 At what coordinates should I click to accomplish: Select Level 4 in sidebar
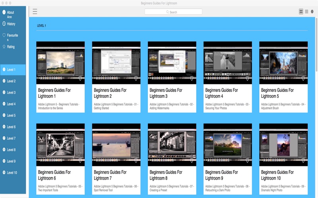(13, 104)
